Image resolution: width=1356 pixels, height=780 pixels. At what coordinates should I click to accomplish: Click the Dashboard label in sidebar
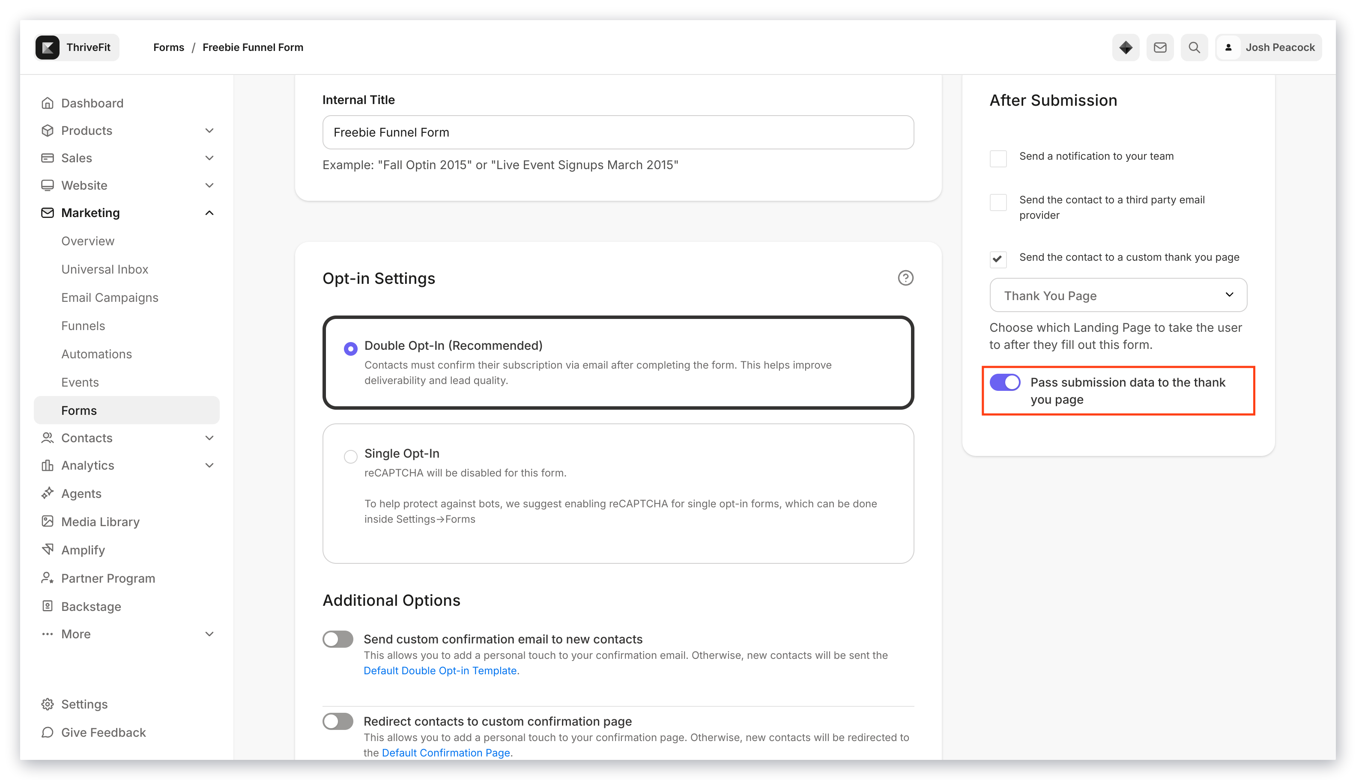click(92, 103)
